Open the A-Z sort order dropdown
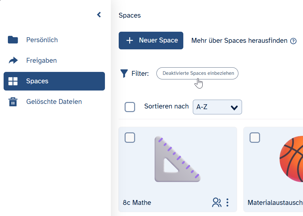303x216 pixels. [217, 107]
